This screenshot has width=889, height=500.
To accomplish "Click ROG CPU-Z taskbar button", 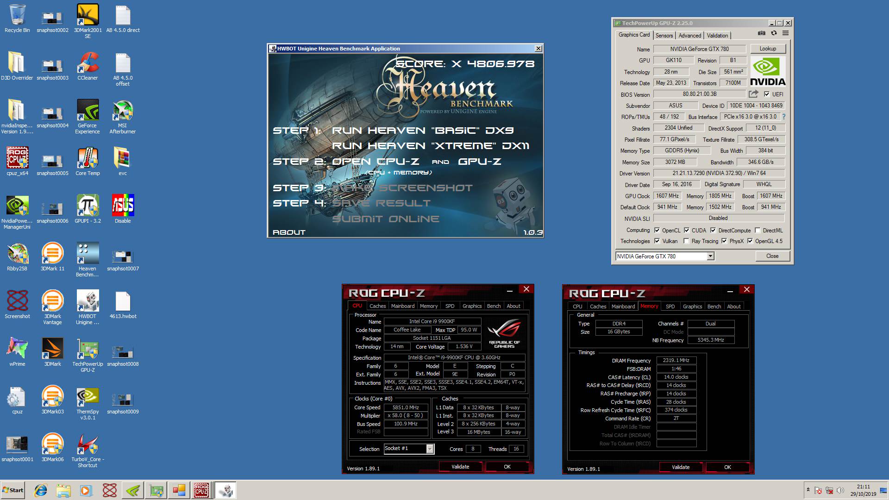I will pos(201,490).
